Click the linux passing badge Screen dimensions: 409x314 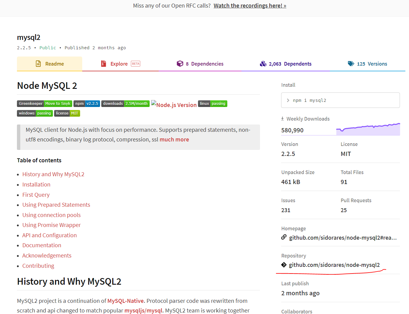[x=213, y=103]
